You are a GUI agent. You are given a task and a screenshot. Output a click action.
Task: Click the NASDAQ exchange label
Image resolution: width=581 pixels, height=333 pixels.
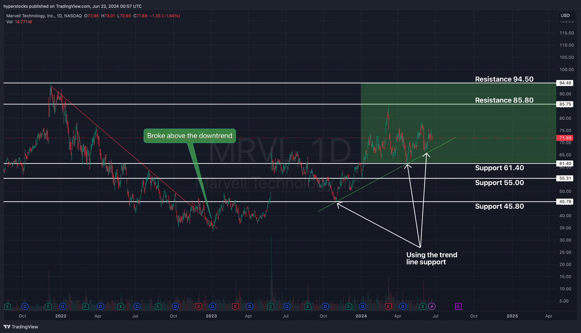73,16
